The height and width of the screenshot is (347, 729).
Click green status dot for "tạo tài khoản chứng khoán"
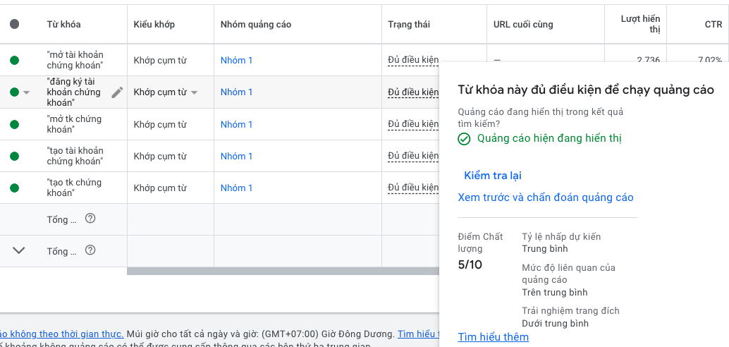15,157
